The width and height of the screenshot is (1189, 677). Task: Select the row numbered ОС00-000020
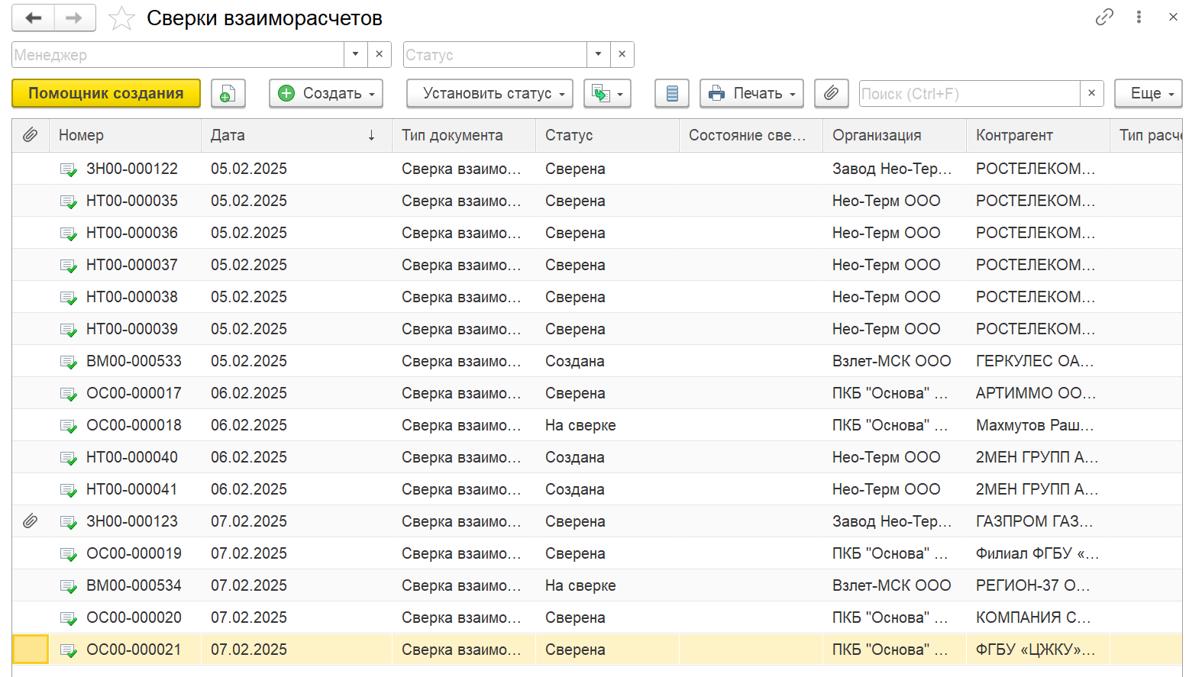pos(597,617)
